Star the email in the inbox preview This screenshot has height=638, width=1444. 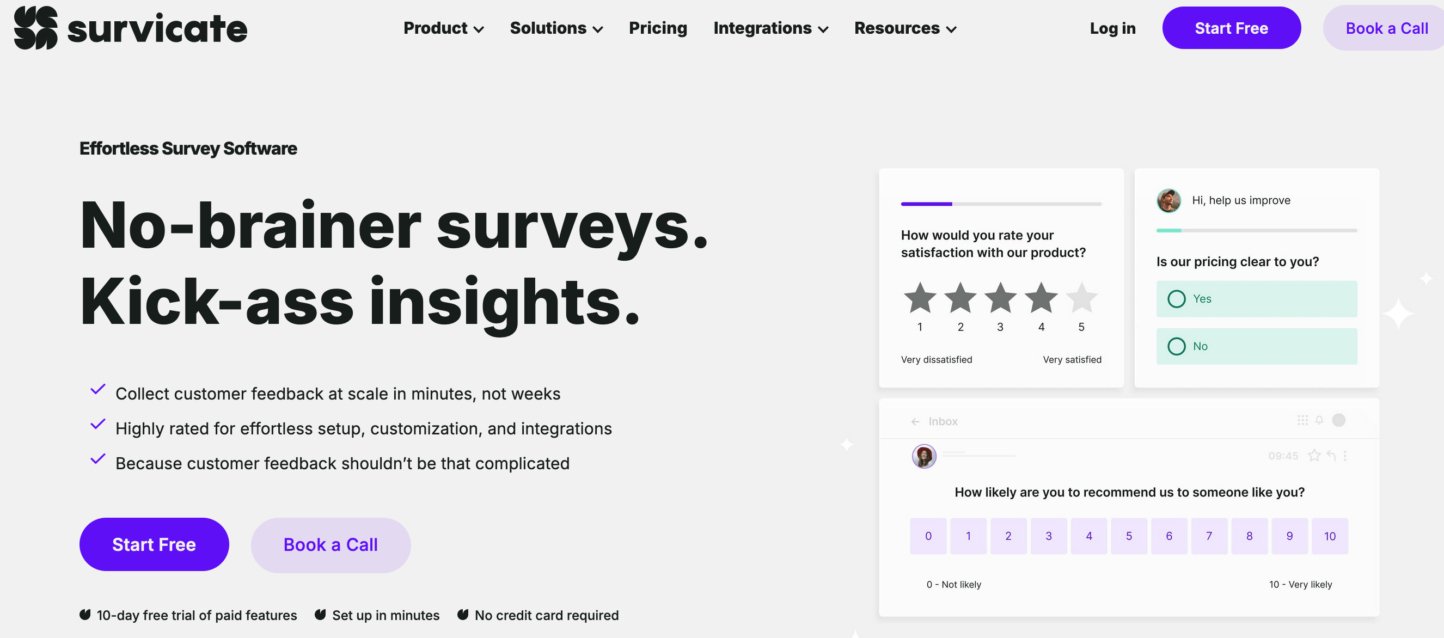(x=1313, y=455)
